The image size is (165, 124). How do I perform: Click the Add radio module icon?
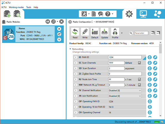coord(7,14)
